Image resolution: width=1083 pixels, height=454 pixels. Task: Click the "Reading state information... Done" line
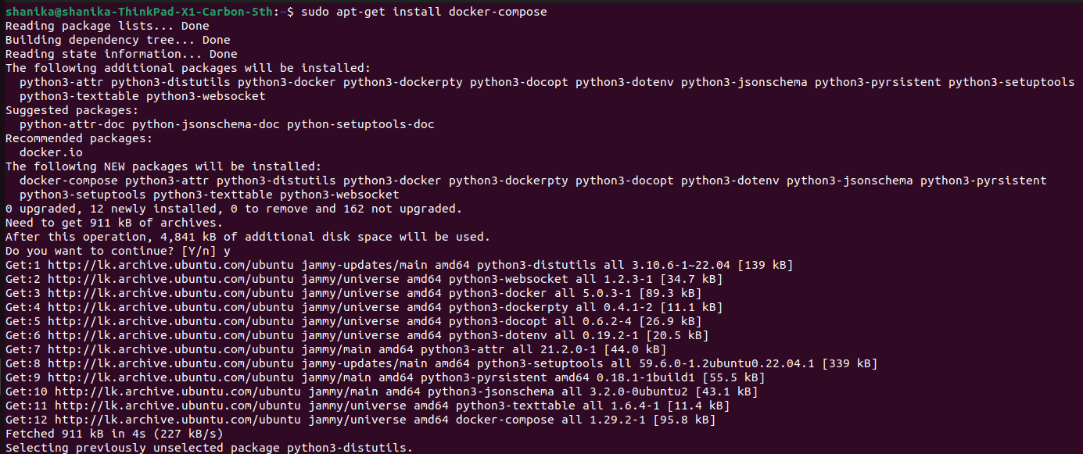click(121, 54)
